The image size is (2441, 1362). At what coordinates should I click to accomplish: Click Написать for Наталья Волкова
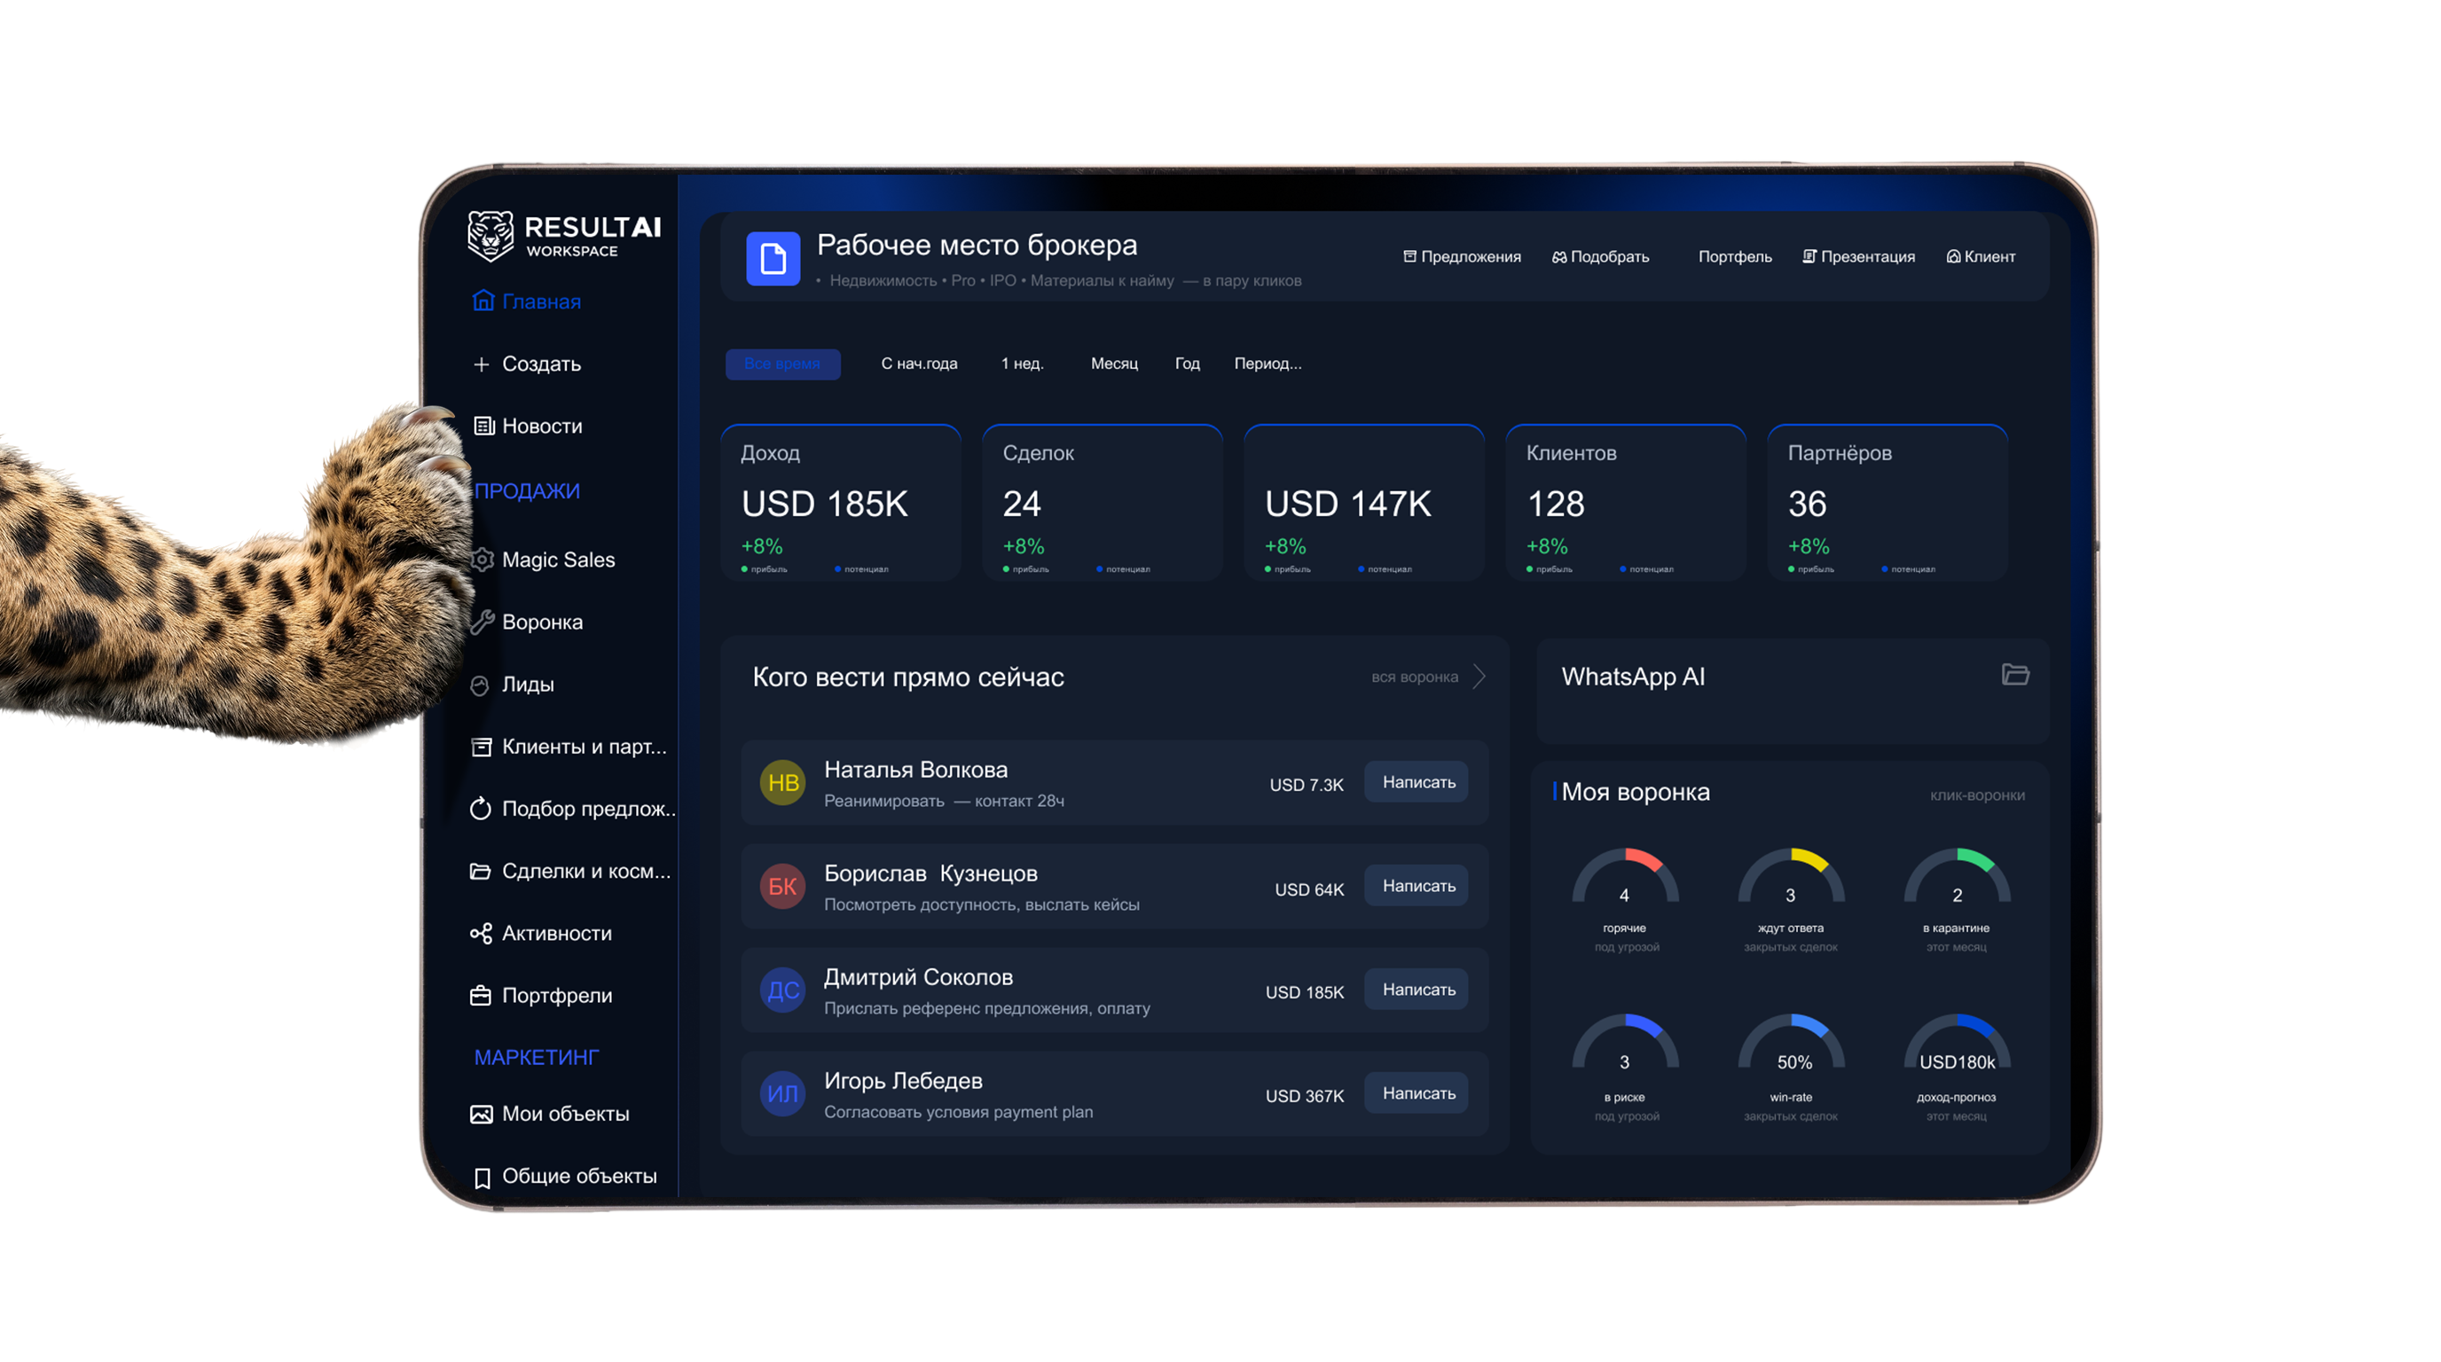coord(1417,782)
